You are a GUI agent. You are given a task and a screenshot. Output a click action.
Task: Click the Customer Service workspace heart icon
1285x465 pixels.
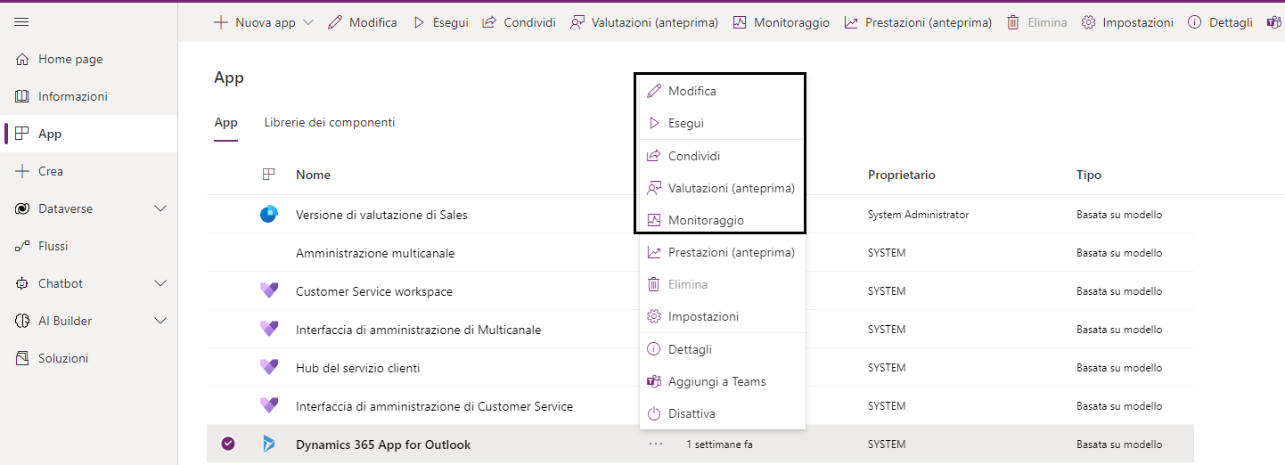268,291
